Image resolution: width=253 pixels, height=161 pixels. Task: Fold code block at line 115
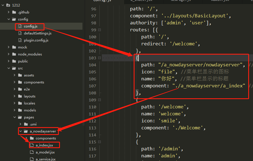tap(100, 142)
